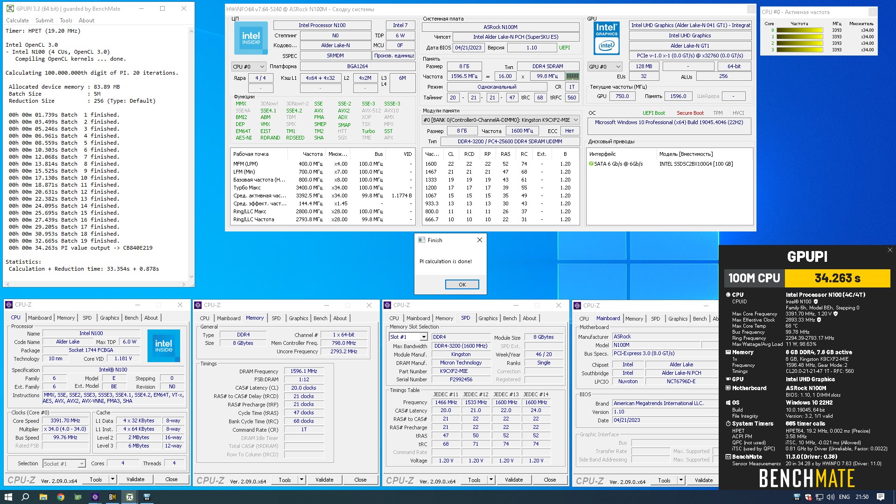Click Intel Inside logo in HWiNFO CPU section
Viewport: 896px width, 504px height.
pos(251,38)
